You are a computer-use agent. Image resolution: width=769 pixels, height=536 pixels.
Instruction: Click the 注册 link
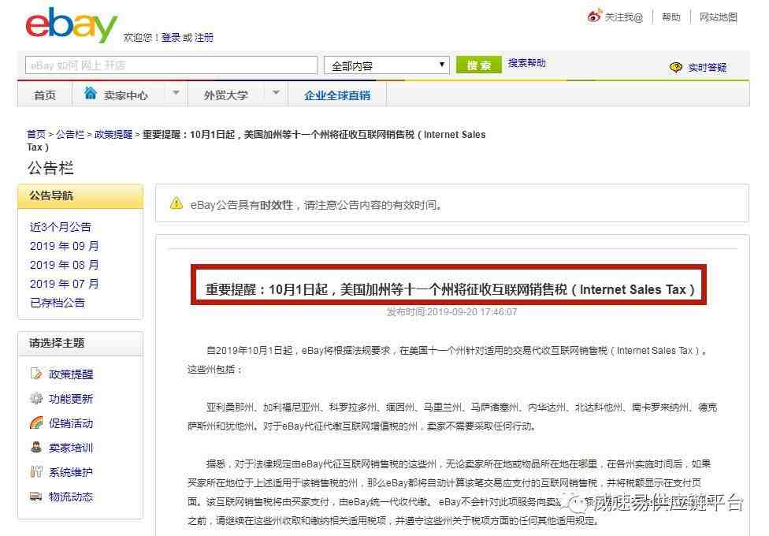click(x=204, y=37)
